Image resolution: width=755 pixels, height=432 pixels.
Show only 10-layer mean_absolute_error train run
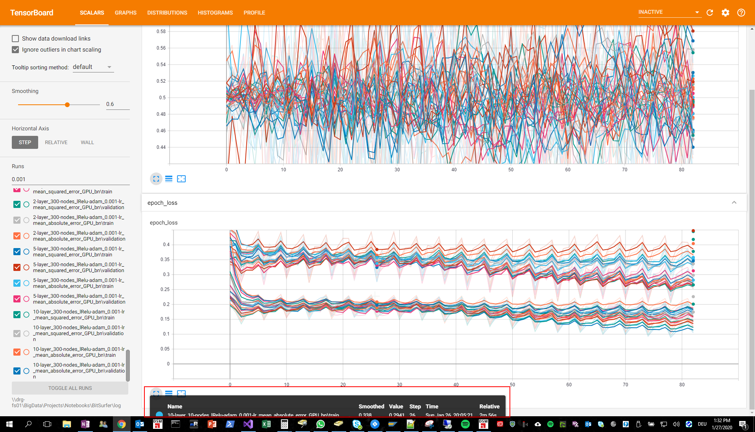26,352
